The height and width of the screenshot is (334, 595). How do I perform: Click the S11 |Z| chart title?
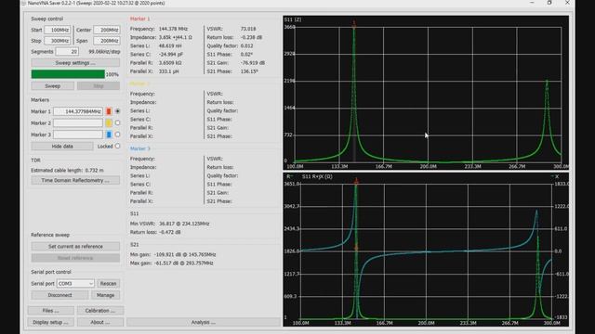[x=293, y=19]
